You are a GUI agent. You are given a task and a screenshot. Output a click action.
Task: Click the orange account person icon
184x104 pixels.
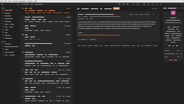(x=182, y=4)
